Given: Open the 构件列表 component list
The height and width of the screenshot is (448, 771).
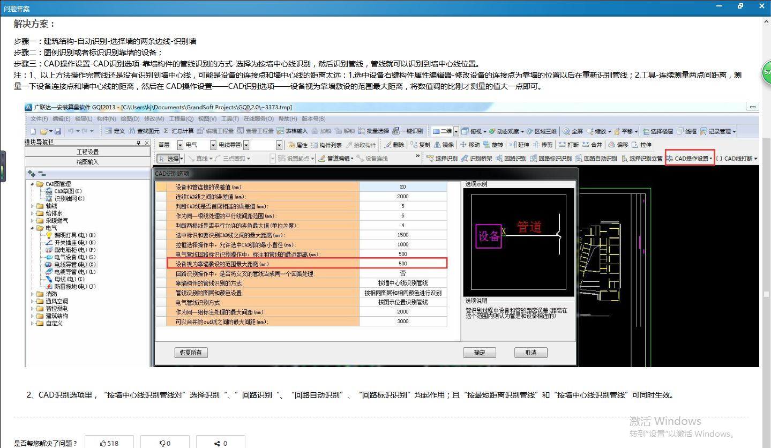Looking at the screenshot, I should tap(326, 145).
